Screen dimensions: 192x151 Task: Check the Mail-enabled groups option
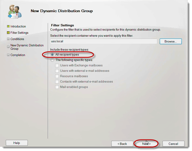pos(57,87)
